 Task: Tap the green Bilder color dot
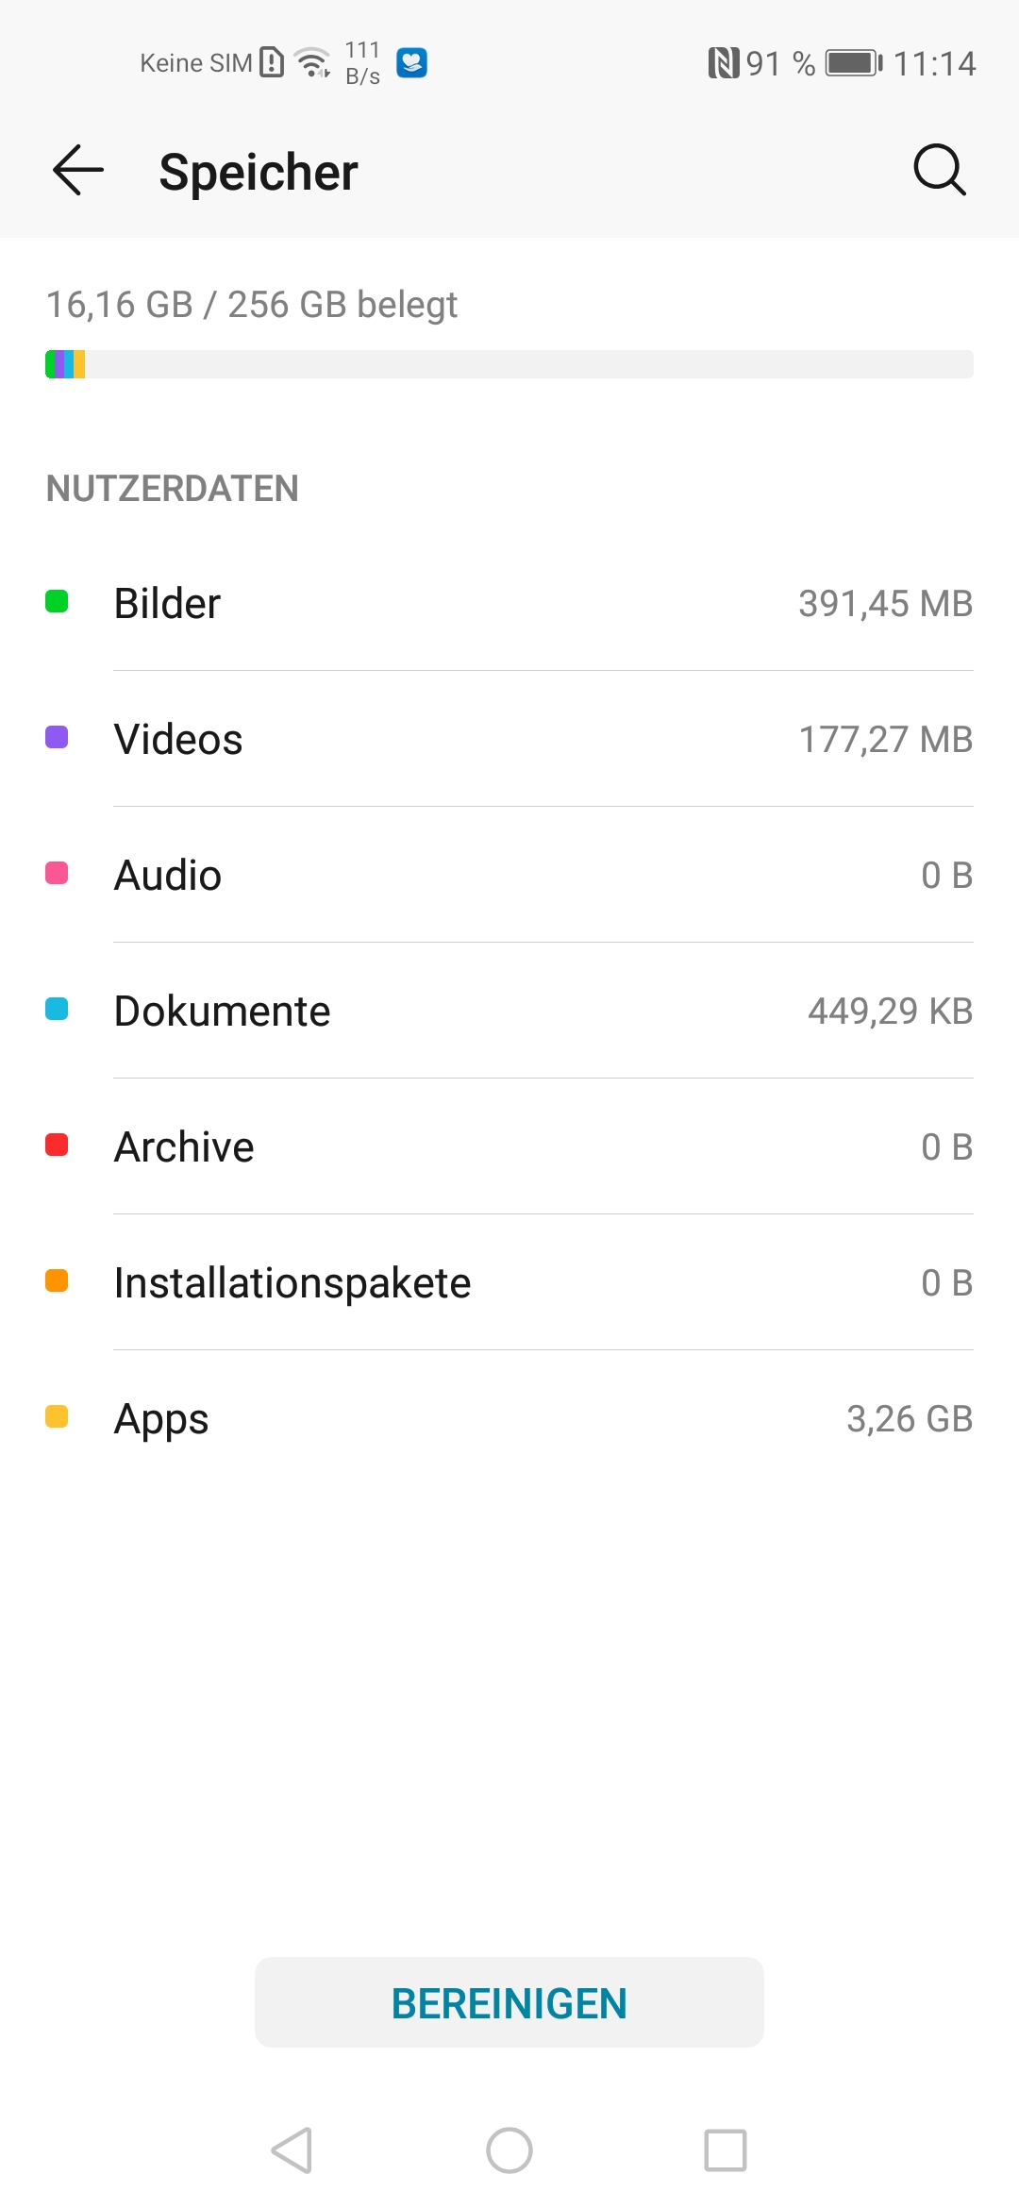tap(57, 602)
